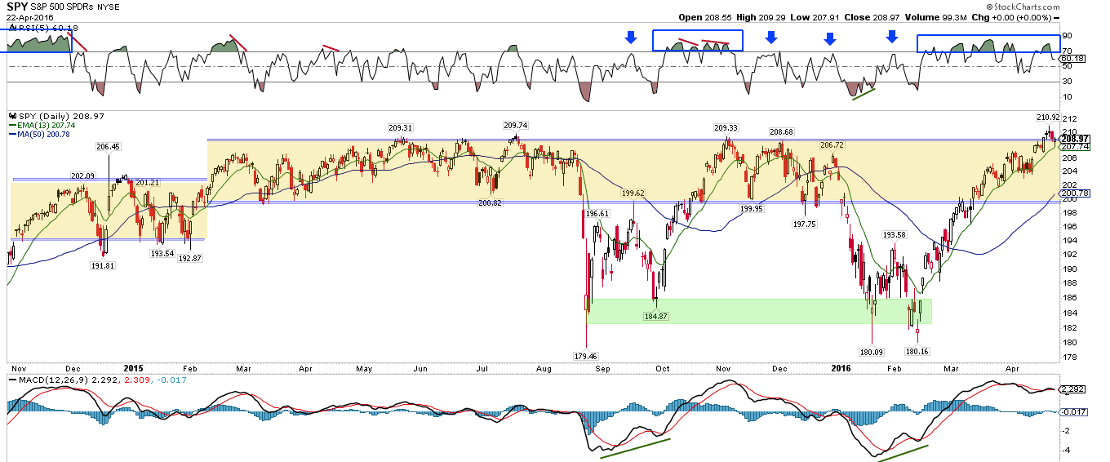Image resolution: width=1110 pixels, height=462 pixels.
Task: Click the '2.292' MACD axis tag
Action: (1073, 389)
